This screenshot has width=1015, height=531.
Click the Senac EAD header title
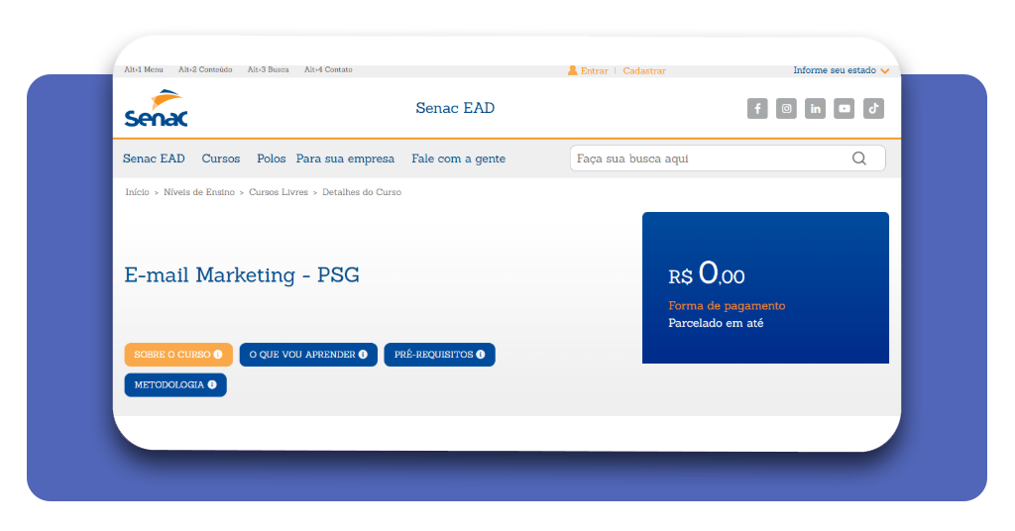(455, 108)
